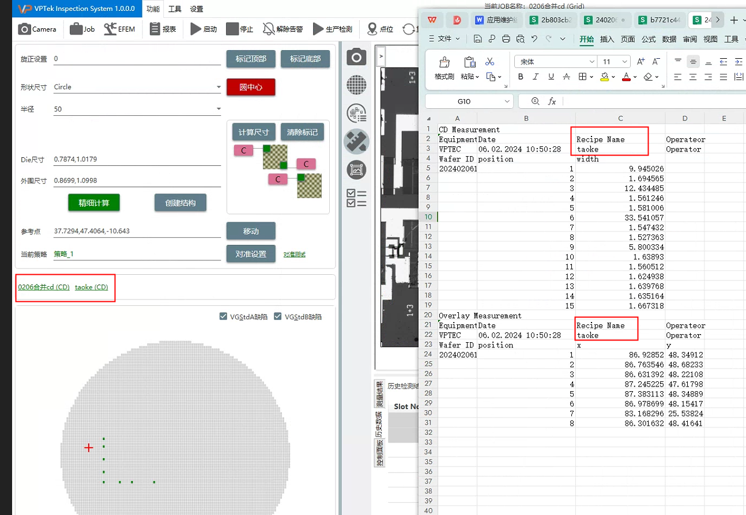Select the image frame icon in sidebar
This screenshot has height=515, width=746.
pos(356,169)
